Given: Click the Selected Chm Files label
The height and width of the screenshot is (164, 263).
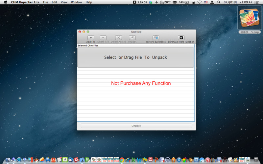Looking at the screenshot, I should (88, 46).
